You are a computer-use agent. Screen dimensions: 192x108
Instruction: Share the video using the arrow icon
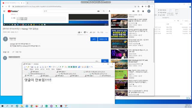click(x=91, y=32)
